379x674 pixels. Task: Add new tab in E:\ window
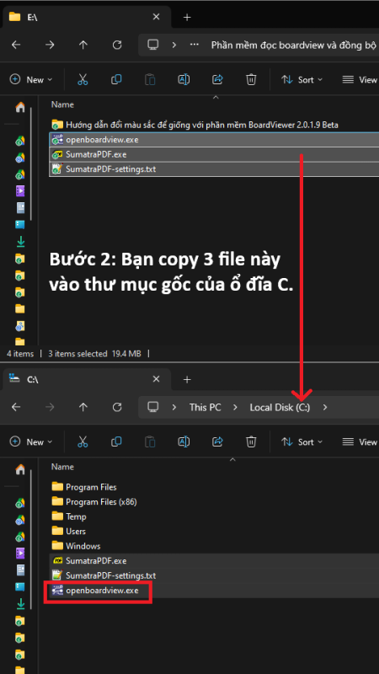point(186,17)
